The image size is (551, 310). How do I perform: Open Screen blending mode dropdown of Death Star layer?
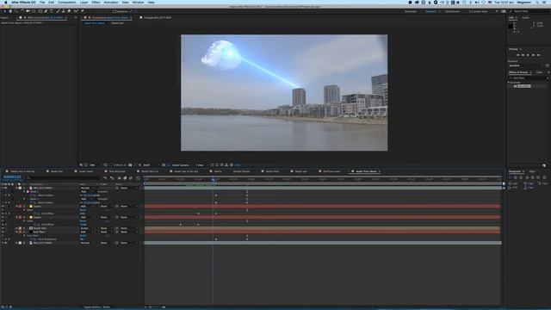87,228
